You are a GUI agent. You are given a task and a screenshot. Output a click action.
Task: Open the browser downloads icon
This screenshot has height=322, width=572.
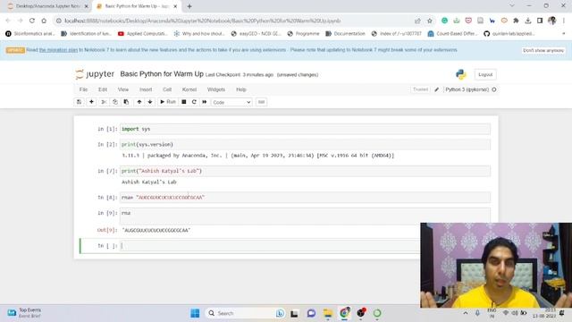pyautogui.click(x=528, y=21)
